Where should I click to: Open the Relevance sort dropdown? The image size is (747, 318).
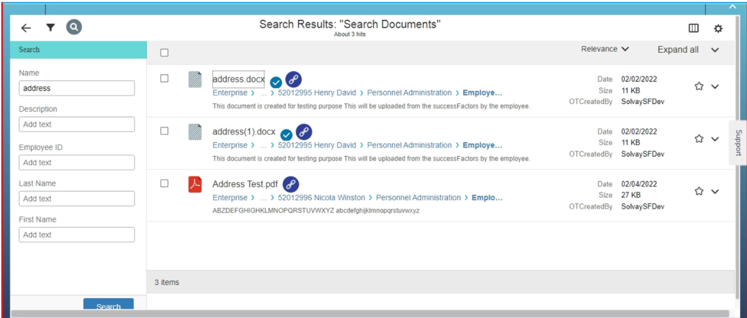point(605,49)
